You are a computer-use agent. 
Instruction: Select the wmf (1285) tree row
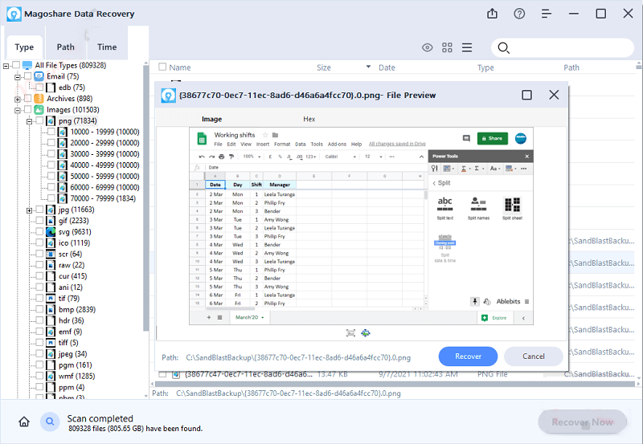pos(76,376)
